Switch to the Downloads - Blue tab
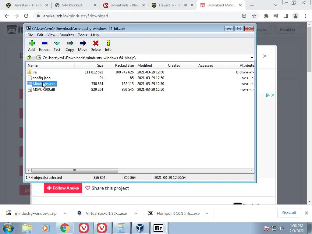The height and width of the screenshot is (234, 312). tap(124, 5)
